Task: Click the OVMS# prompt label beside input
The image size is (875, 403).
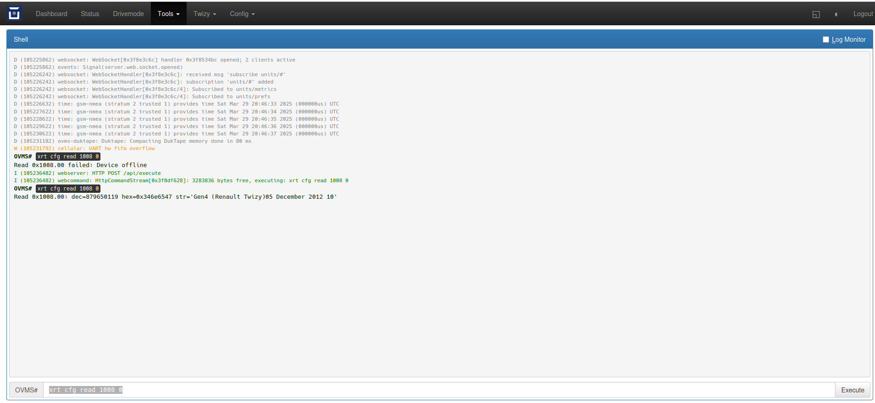Action: click(x=26, y=390)
